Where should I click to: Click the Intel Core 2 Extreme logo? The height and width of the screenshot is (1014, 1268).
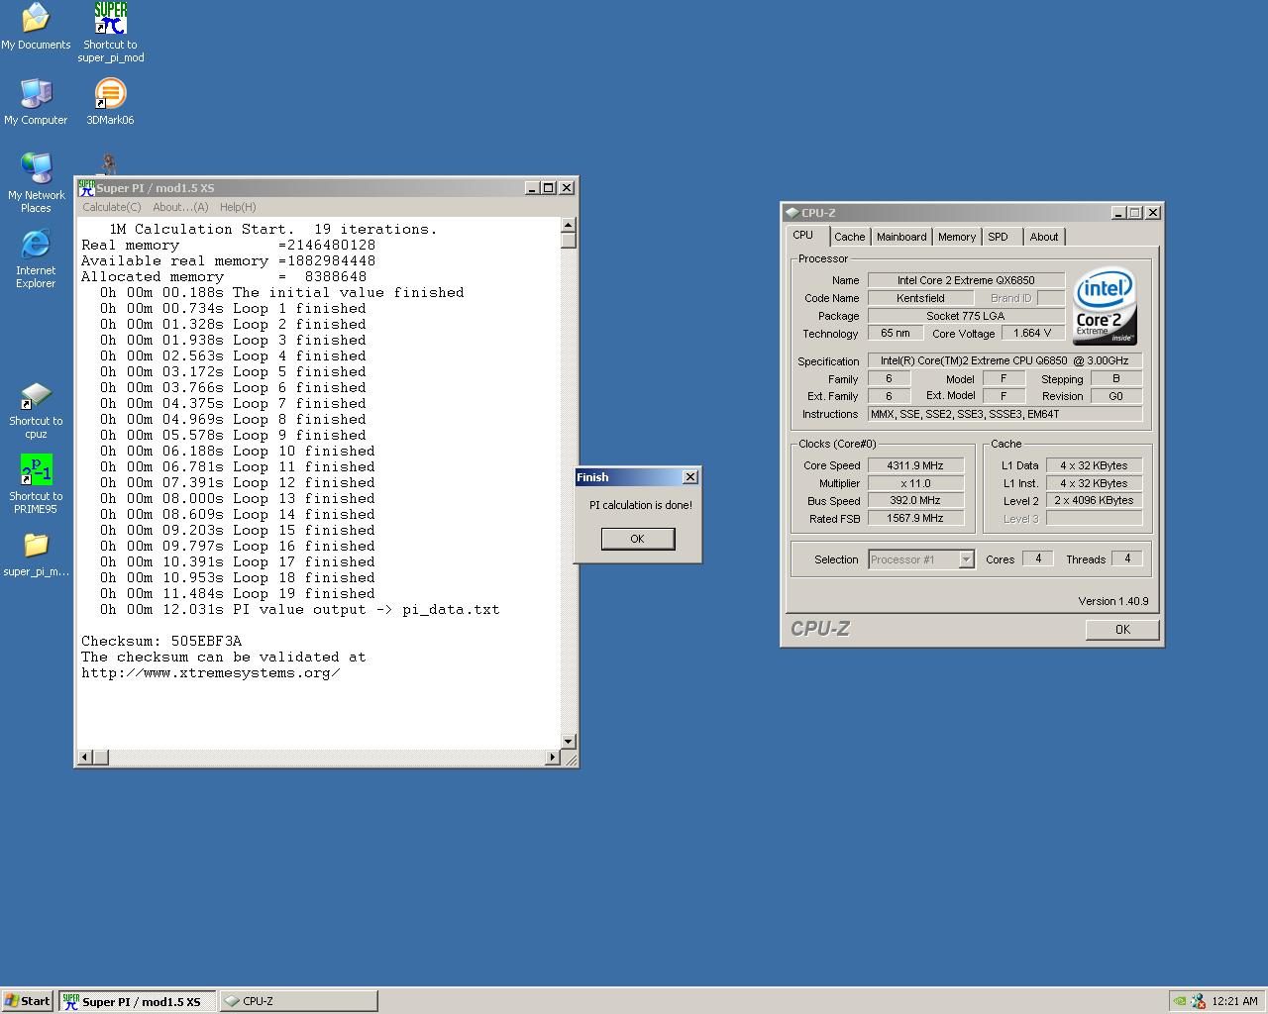(1105, 306)
